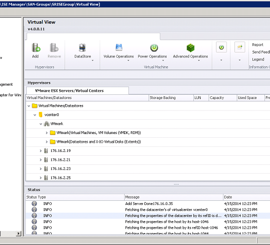270x245 pixels.
Task: Click the host icon for 176.16.2.19
Action: coord(46,151)
